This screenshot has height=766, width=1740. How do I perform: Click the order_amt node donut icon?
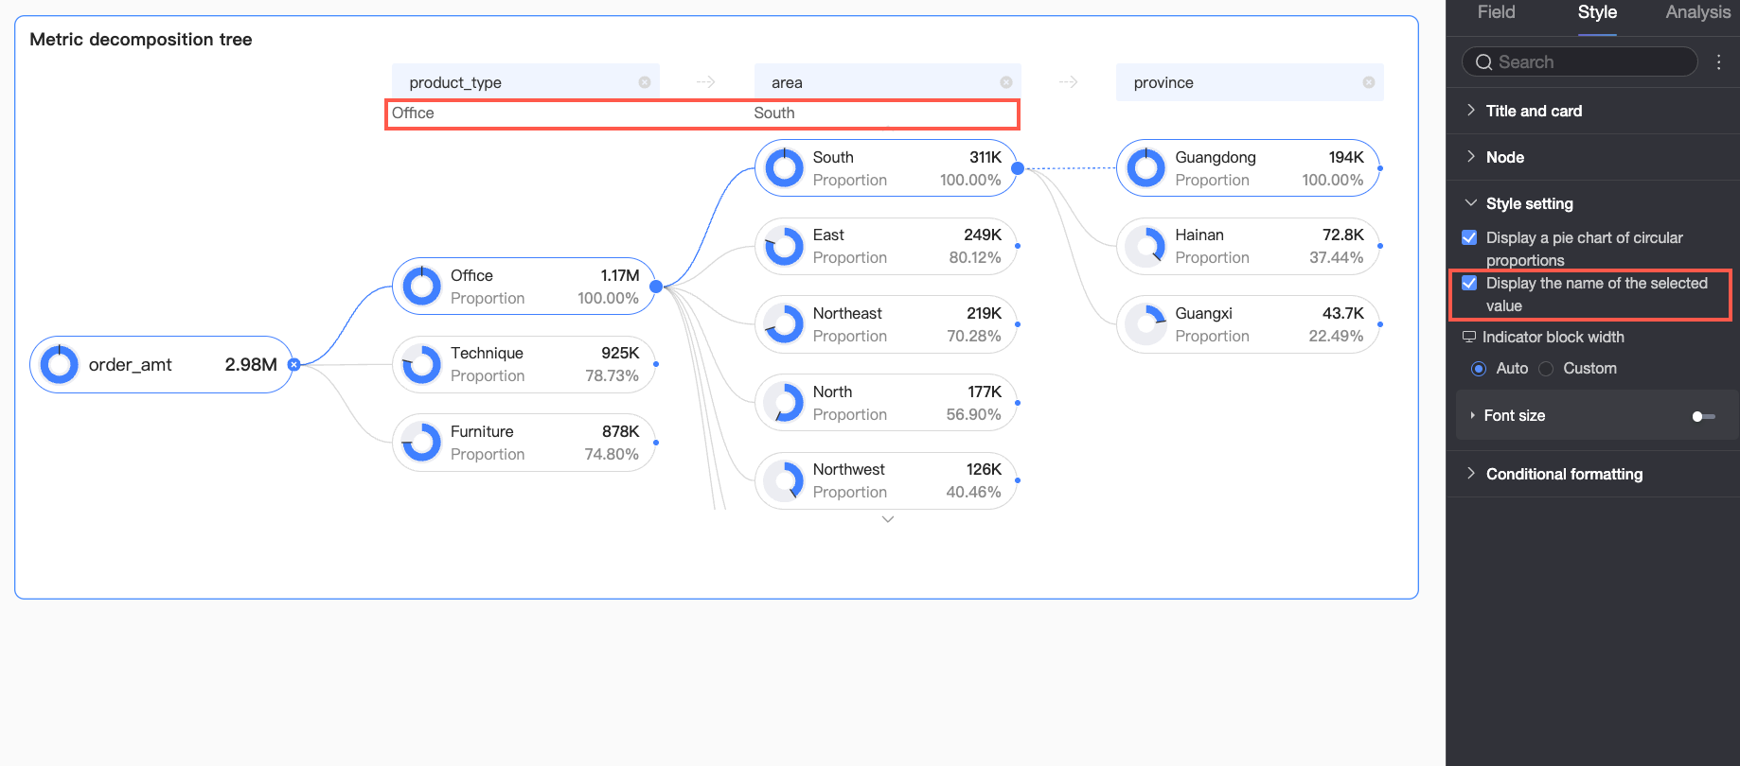pos(60,364)
